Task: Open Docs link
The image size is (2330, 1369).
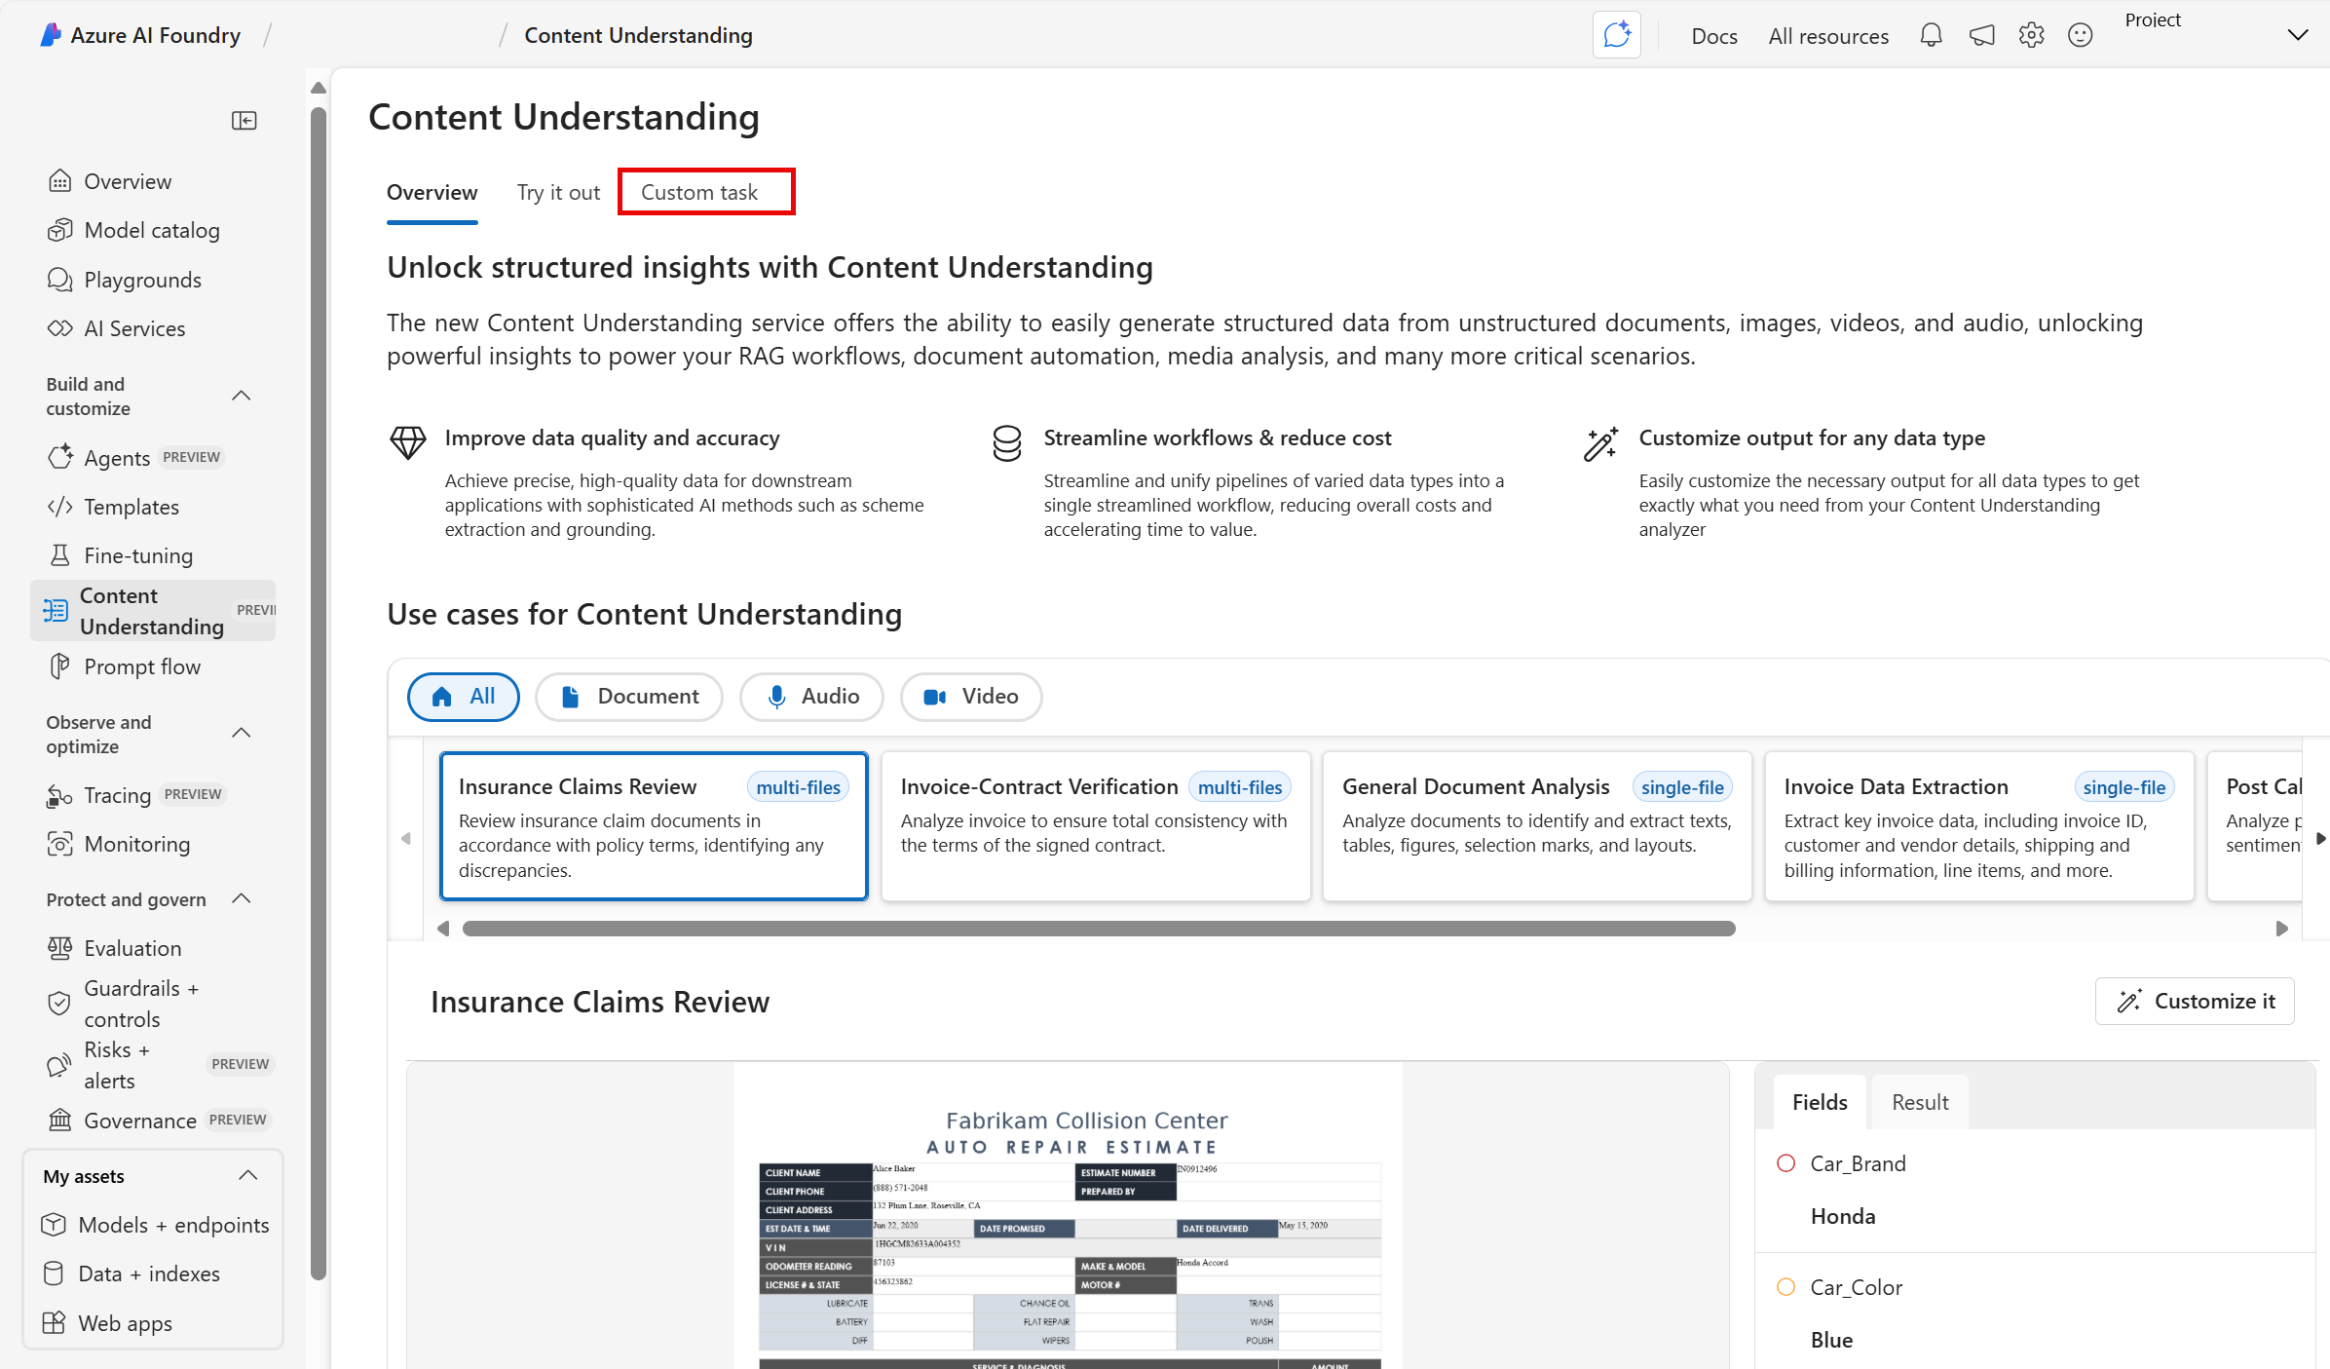Action: pyautogui.click(x=1714, y=36)
